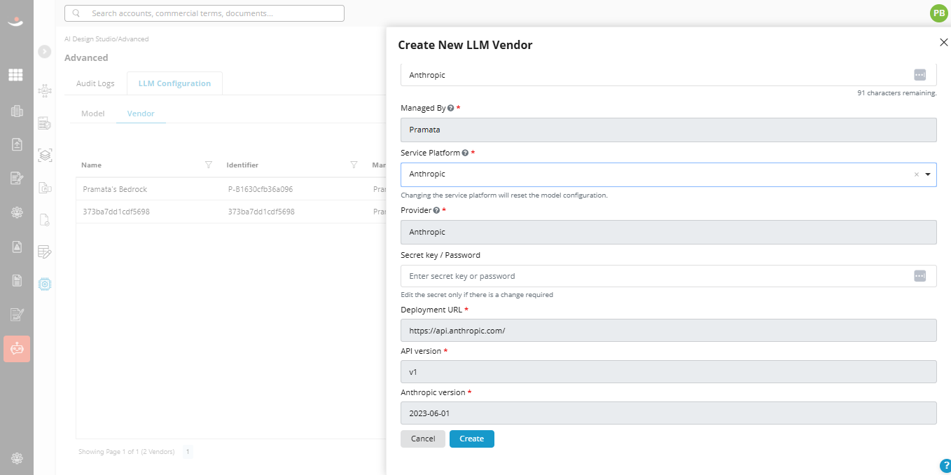Click identifier P-B1630cfb36a096
Screen dimensions: 951x475
[261, 189]
